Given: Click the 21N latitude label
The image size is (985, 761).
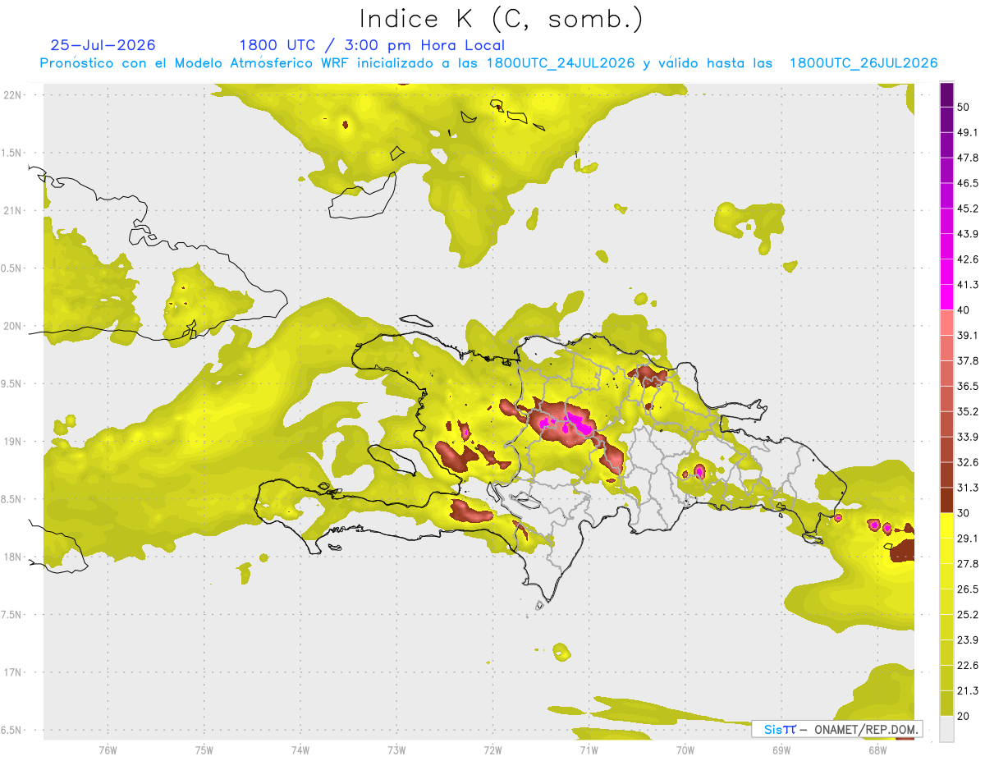Looking at the screenshot, I should [12, 210].
